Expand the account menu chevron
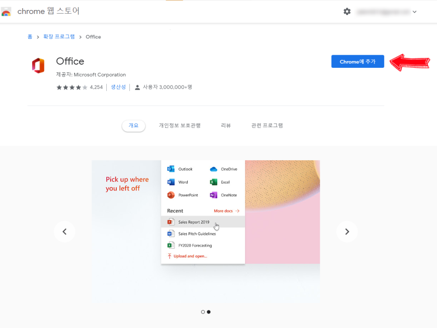 [x=415, y=11]
